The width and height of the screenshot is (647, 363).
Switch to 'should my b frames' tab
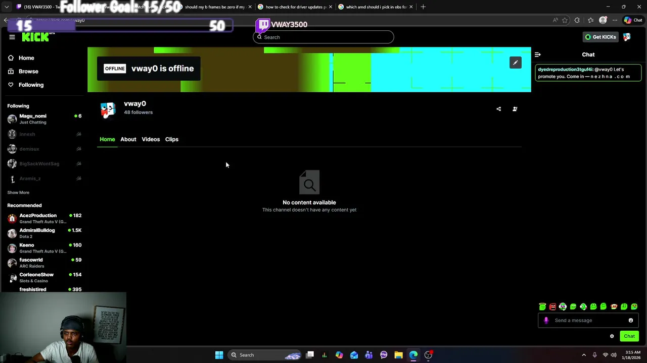pos(215,7)
